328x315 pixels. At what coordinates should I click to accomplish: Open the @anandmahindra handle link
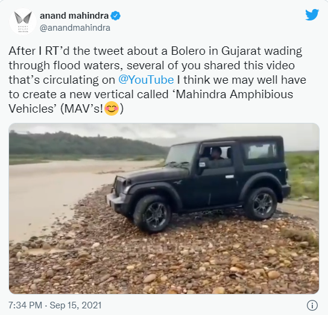coord(75,28)
